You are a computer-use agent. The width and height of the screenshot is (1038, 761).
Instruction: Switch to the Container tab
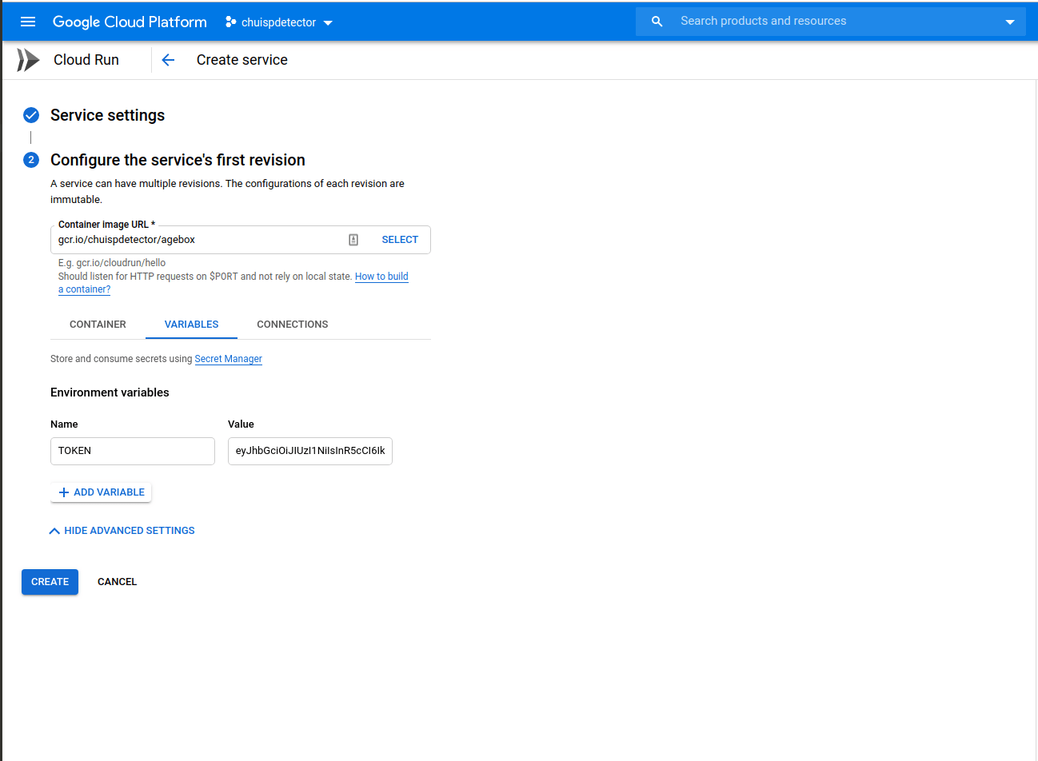point(98,325)
